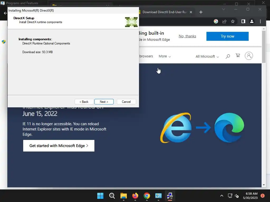This screenshot has height=202, width=270.
Task: Open the shopping cart on Microsoft site
Action: coord(238,55)
